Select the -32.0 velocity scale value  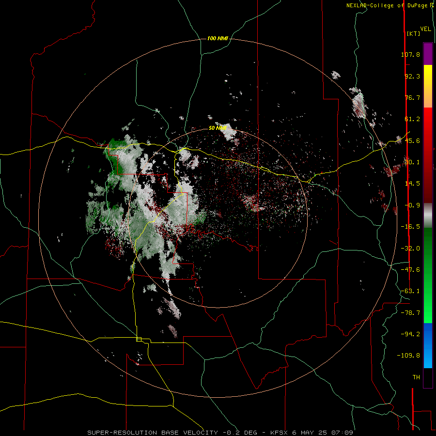click(410, 249)
